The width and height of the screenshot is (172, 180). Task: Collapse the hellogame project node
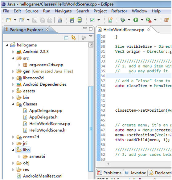click(7, 45)
